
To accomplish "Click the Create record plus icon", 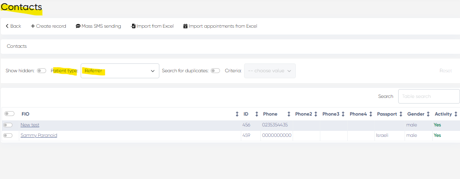I will (x=33, y=26).
